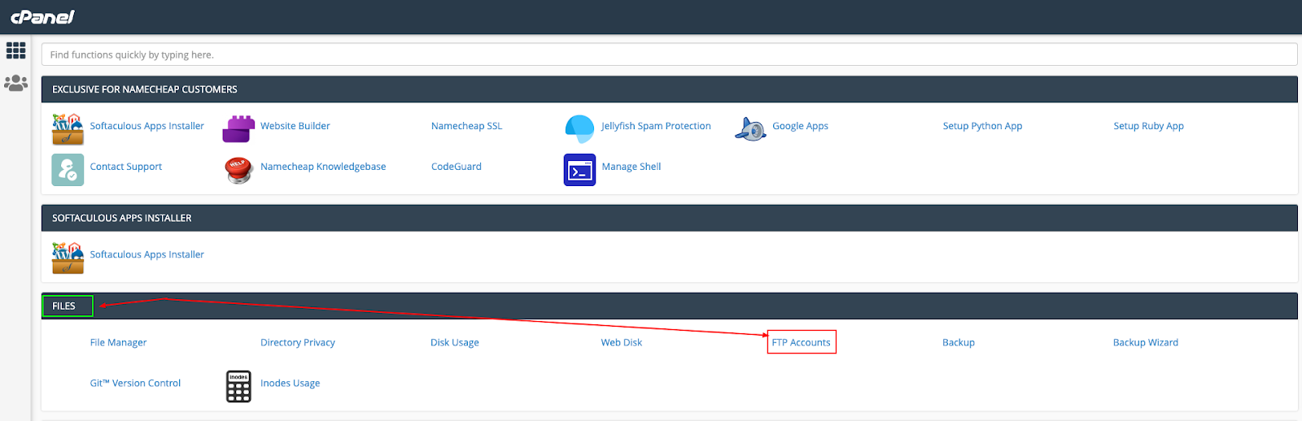The height and width of the screenshot is (421, 1302).
Task: Open User Manager icon in sidebar
Action: 15,82
